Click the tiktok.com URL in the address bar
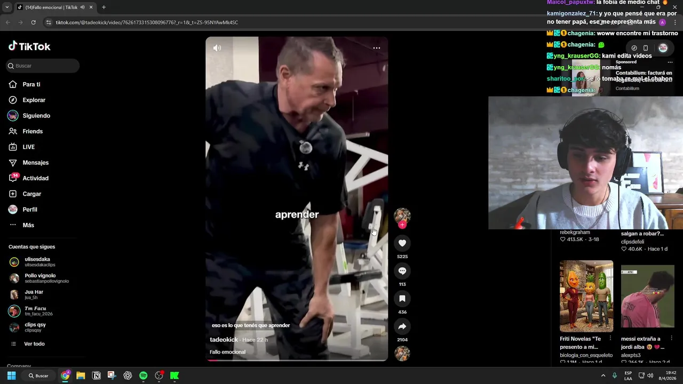 click(x=147, y=22)
